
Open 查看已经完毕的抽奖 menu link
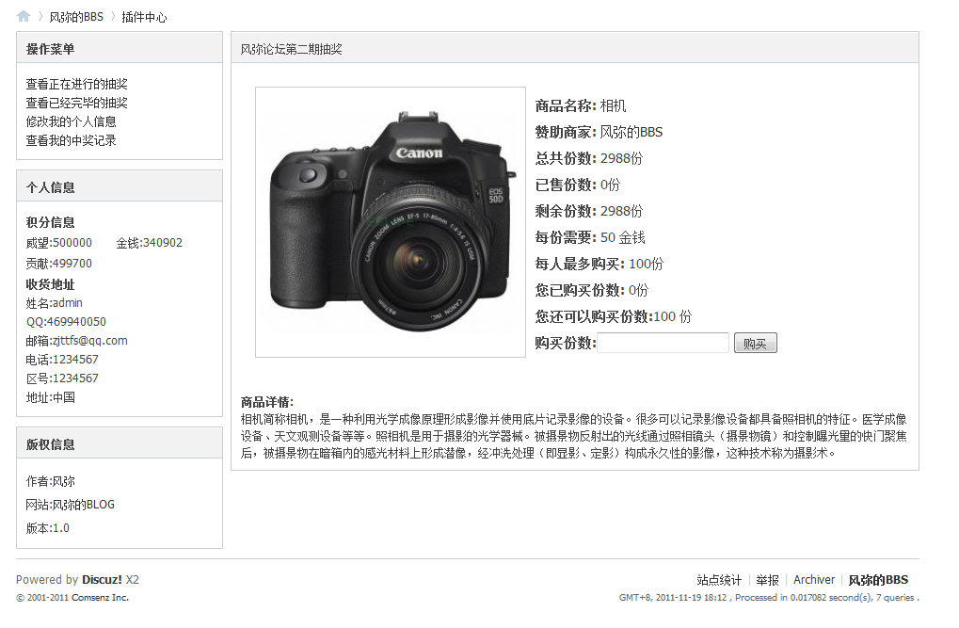[76, 103]
